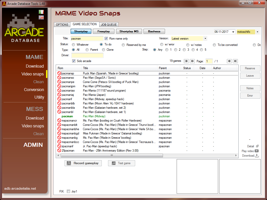Switch to the JOB QUEUE tab

[x=109, y=25]
